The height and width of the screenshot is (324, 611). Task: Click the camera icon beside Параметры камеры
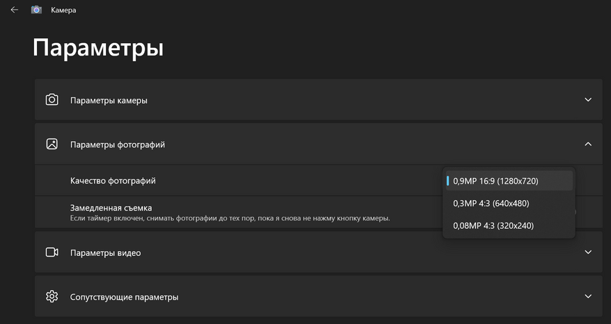52,100
